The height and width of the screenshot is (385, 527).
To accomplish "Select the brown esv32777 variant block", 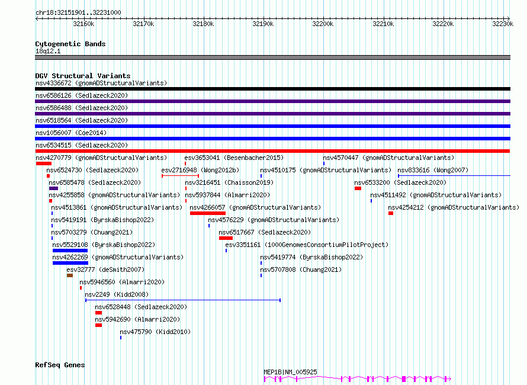I will [70, 275].
